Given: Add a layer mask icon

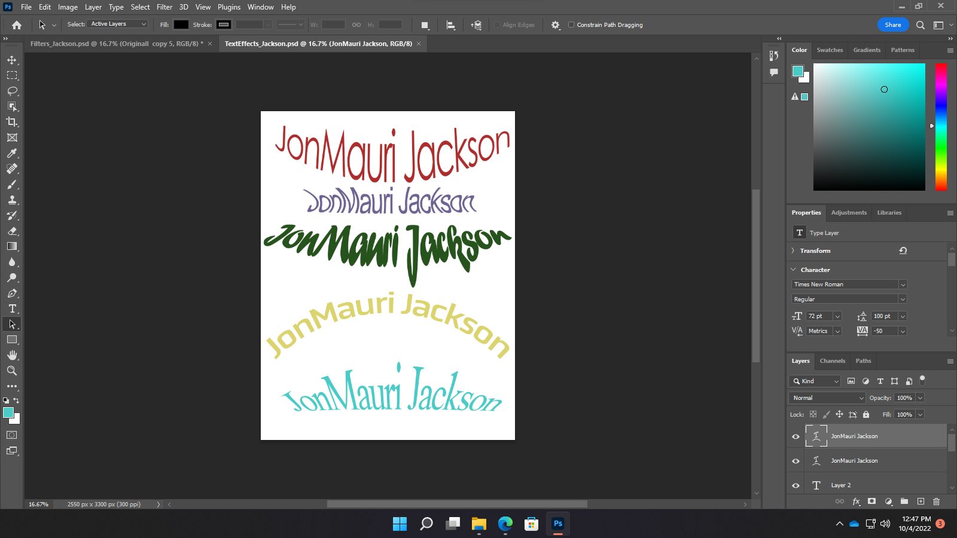Looking at the screenshot, I should coord(872,502).
